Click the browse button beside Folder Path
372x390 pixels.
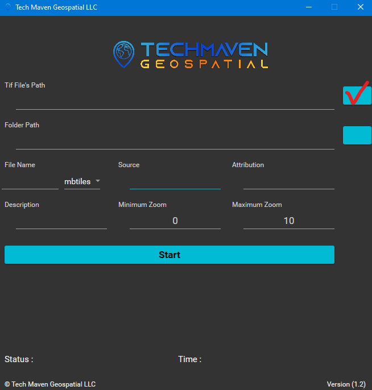(357, 135)
